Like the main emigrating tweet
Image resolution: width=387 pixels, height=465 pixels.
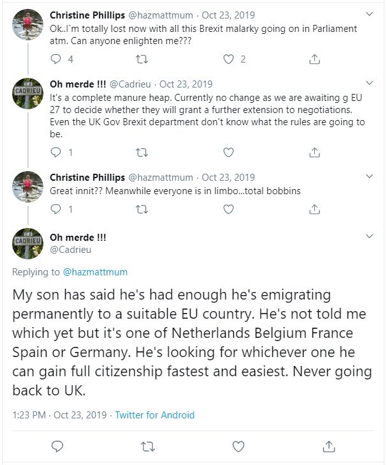(238, 446)
